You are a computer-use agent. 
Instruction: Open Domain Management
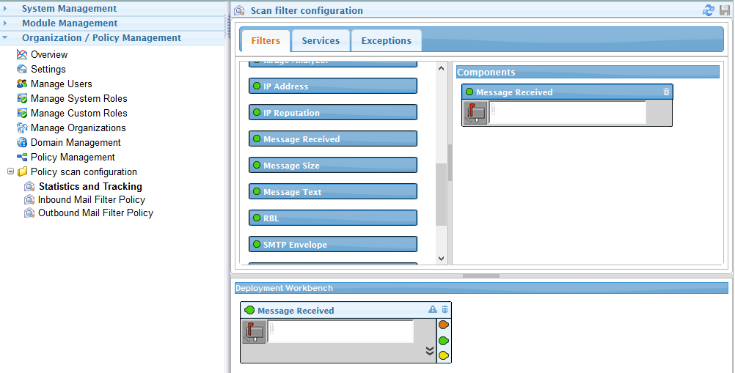(76, 142)
